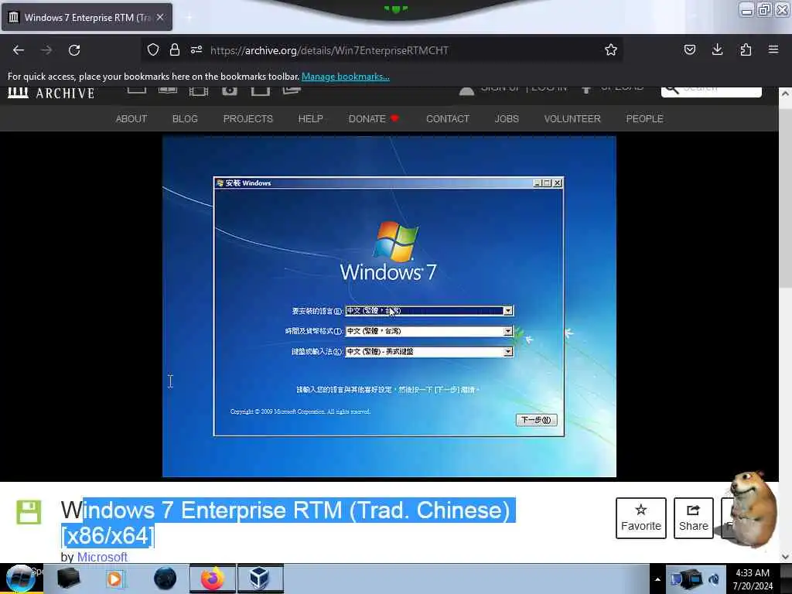The height and width of the screenshot is (594, 792).
Task: Open the ABOUT menu item
Action: point(131,118)
